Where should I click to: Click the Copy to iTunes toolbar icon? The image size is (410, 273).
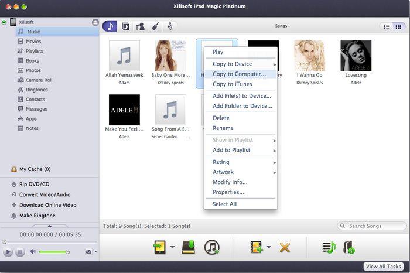tap(212, 247)
